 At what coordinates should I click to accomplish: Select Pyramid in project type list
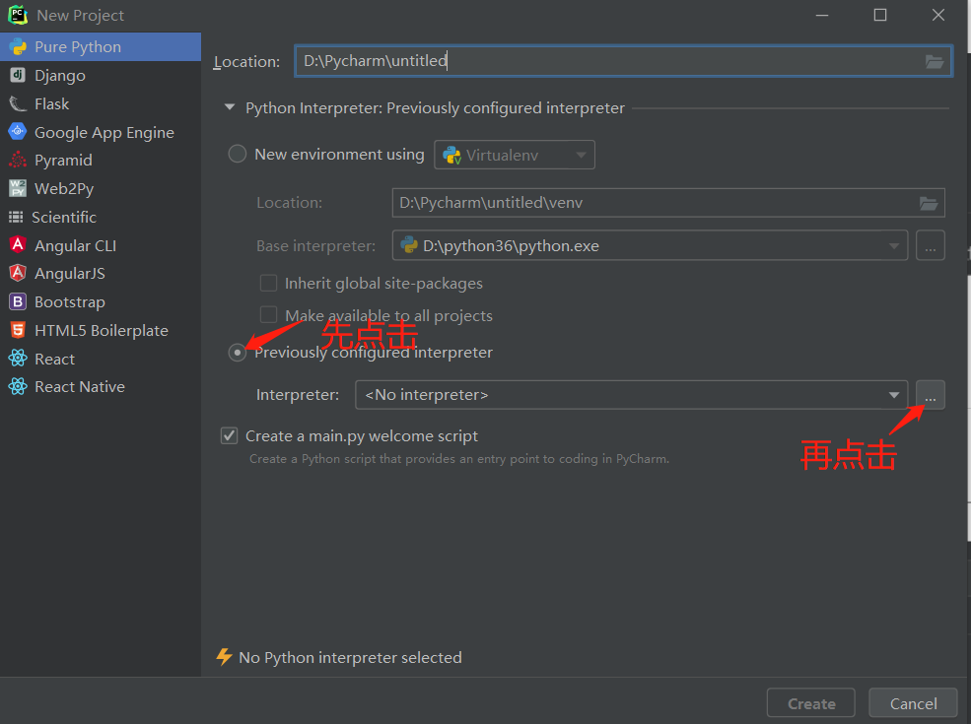coord(101,161)
